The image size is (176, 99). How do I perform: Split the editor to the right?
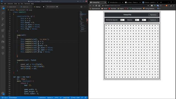pos(81,7)
